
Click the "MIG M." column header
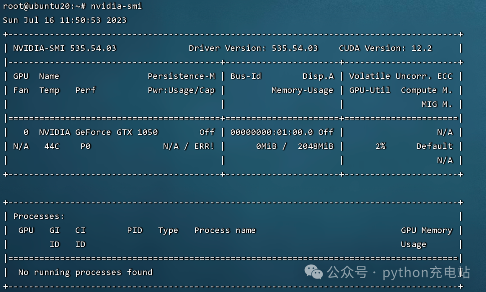coord(437,104)
